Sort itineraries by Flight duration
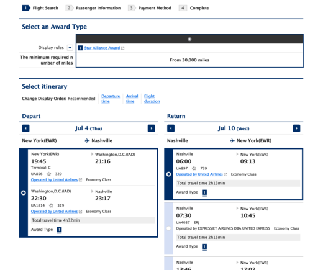 pos(152,99)
